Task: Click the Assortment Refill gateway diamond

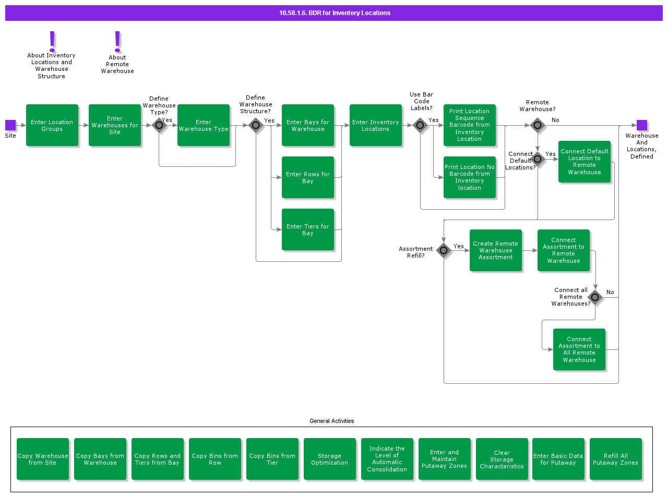Action: pyautogui.click(x=444, y=250)
